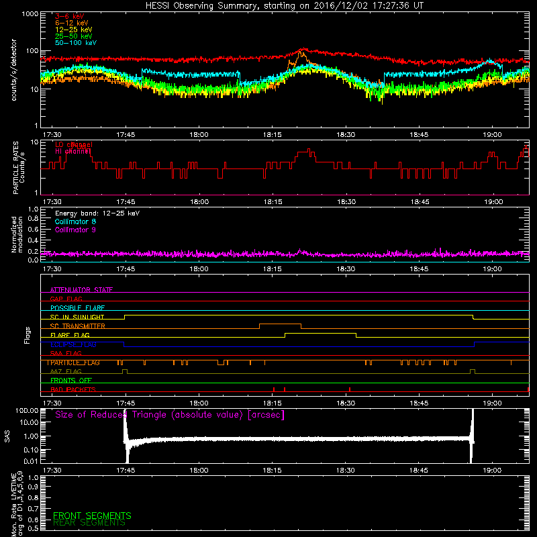
Task: Click the SAA FLAG label
Action: (x=66, y=354)
